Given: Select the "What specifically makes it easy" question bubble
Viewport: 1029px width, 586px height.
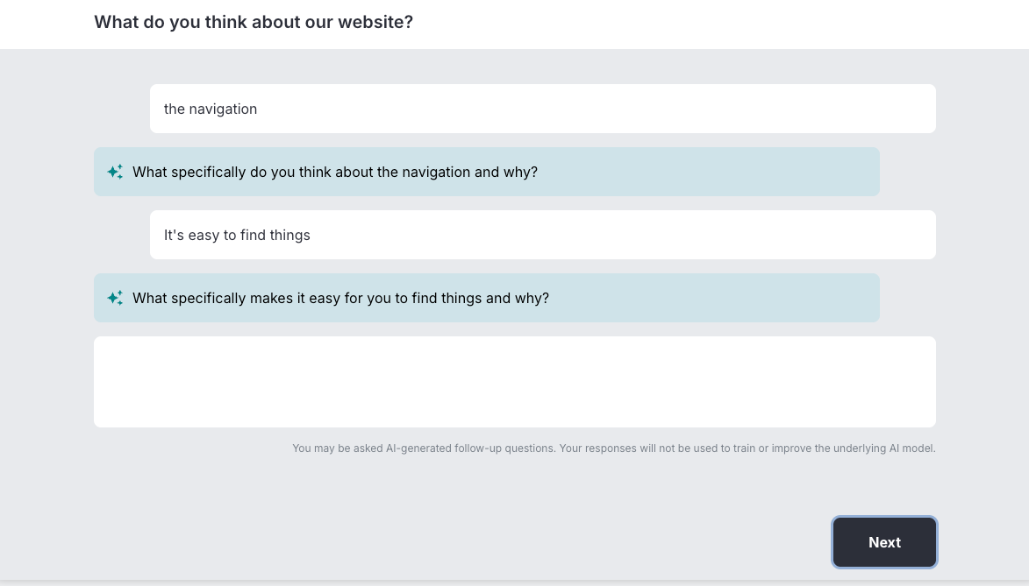Looking at the screenshot, I should point(486,298).
